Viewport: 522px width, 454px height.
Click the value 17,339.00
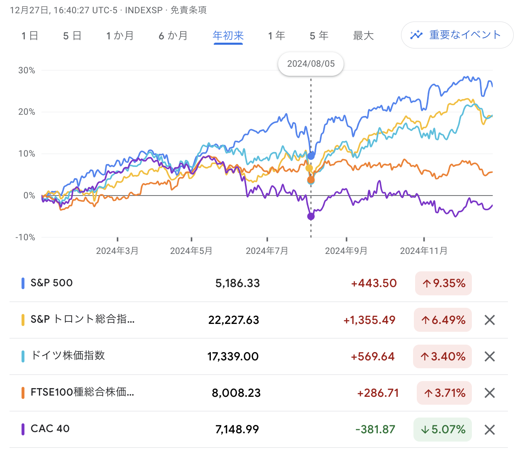point(233,356)
